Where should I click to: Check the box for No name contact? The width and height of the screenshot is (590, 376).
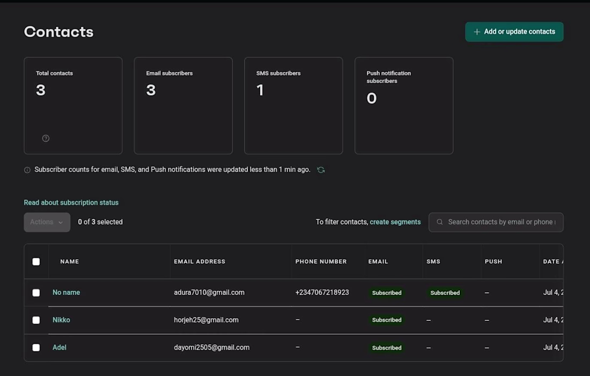pos(36,293)
